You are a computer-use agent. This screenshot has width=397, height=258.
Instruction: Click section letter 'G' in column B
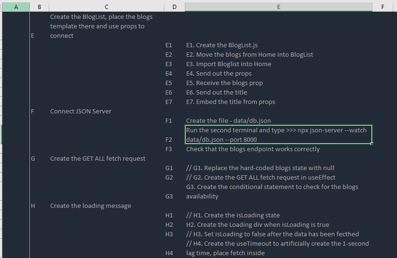tap(33, 159)
